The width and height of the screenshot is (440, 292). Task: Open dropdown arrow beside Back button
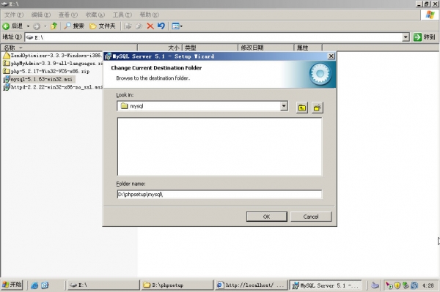(28, 26)
